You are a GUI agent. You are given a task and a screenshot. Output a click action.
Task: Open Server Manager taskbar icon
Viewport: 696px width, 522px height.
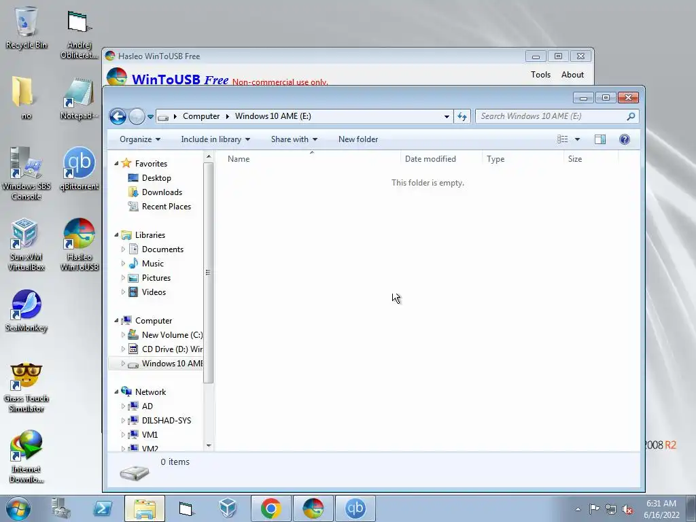[60, 508]
